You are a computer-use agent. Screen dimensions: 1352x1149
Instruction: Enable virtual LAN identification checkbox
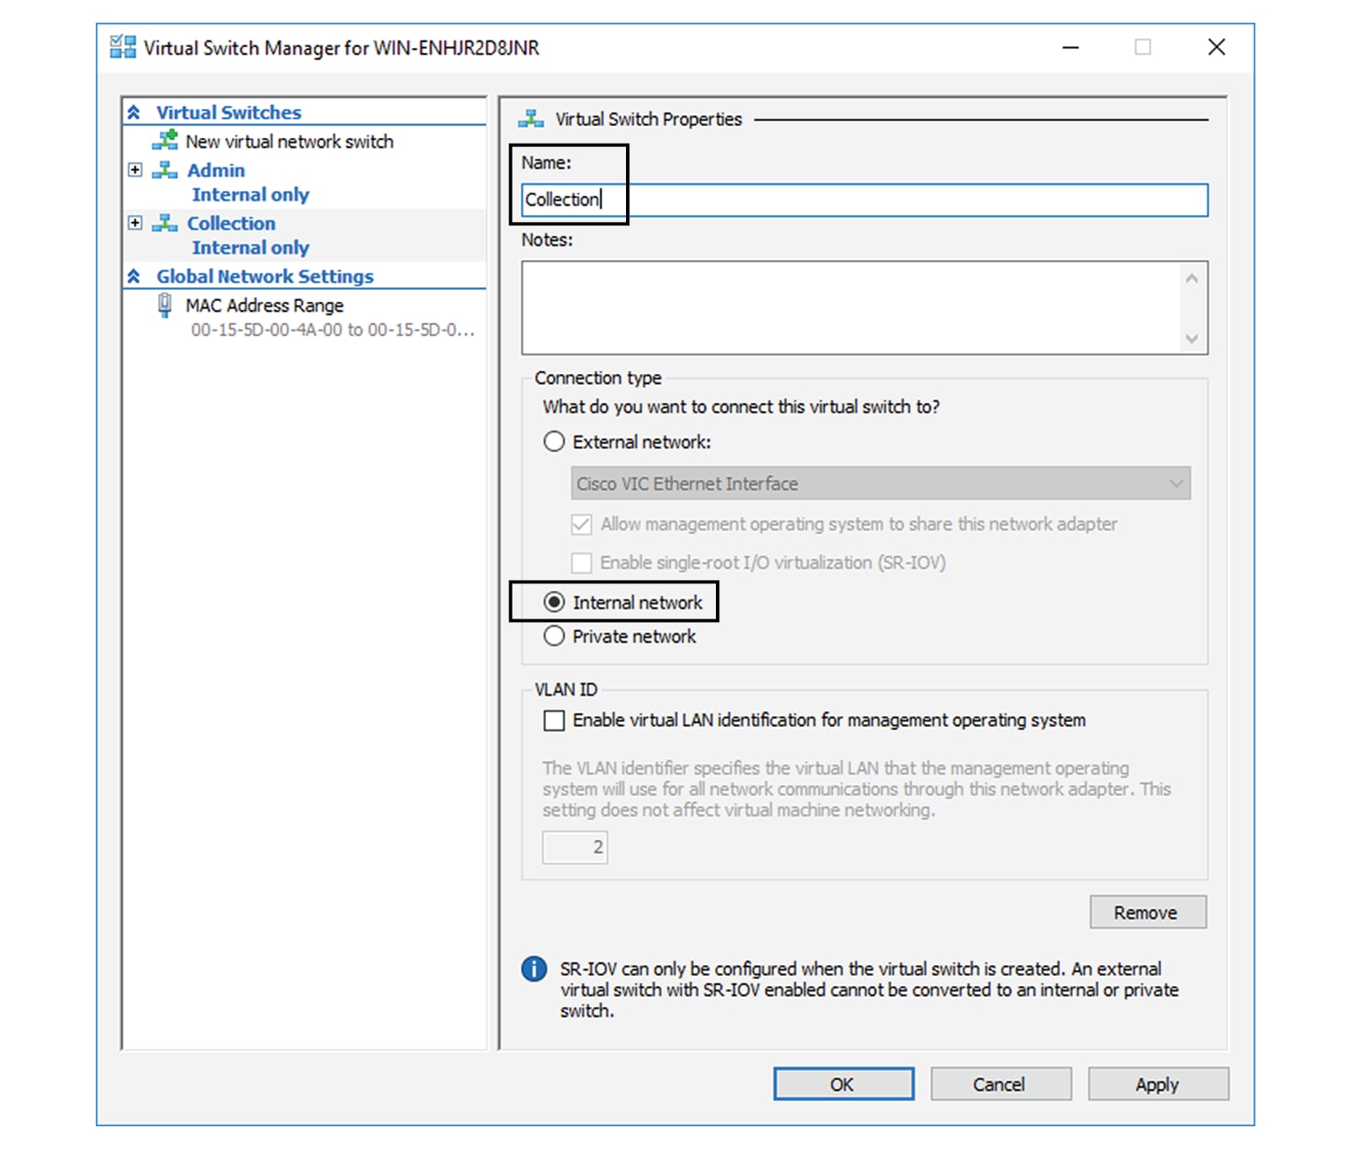click(x=554, y=720)
